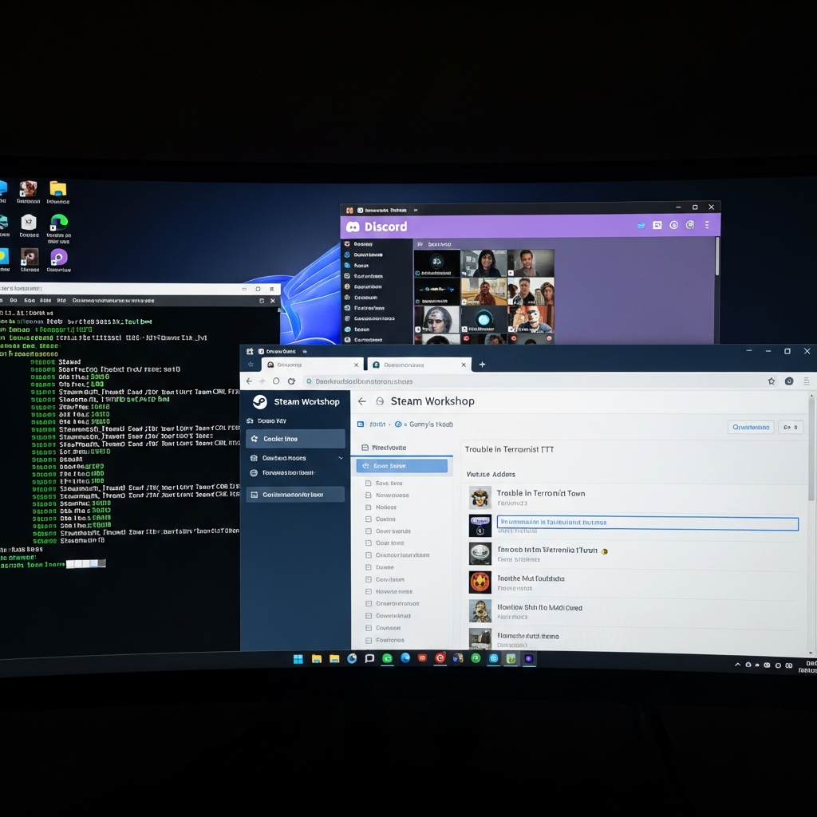
Task: Open a new browser tab with plus
Action: (482, 364)
